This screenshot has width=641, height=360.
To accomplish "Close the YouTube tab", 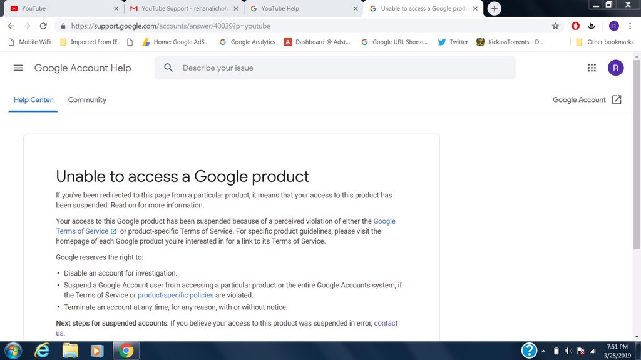I will (x=116, y=9).
